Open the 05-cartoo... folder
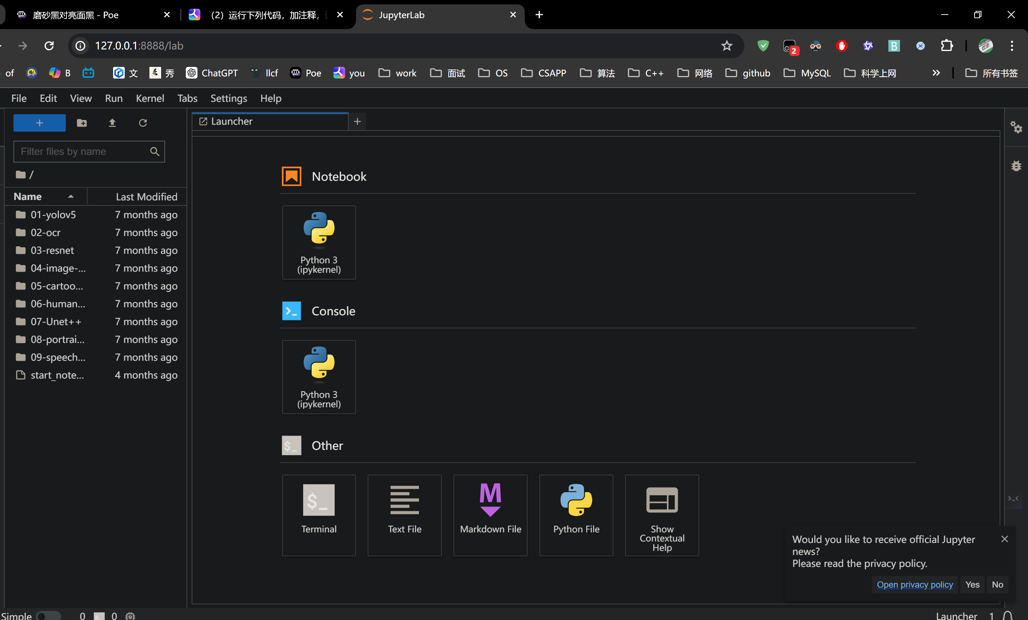This screenshot has width=1028, height=620. point(96,286)
